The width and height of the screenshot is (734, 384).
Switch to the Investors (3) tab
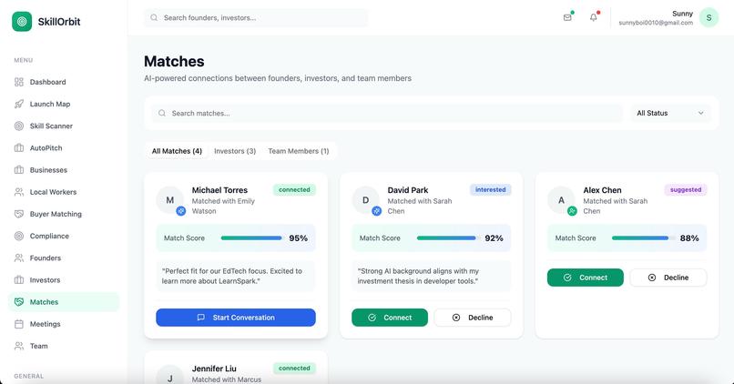pyautogui.click(x=235, y=151)
